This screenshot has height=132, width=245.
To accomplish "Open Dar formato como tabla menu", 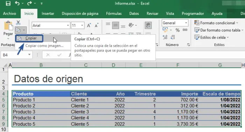I will point(219,30).
